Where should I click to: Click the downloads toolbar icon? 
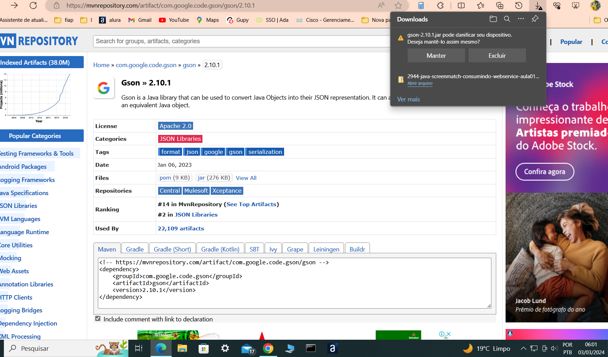pos(538,6)
